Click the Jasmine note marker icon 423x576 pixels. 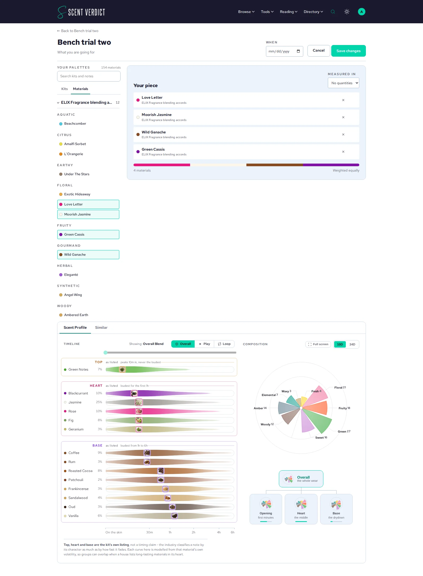pos(139,402)
